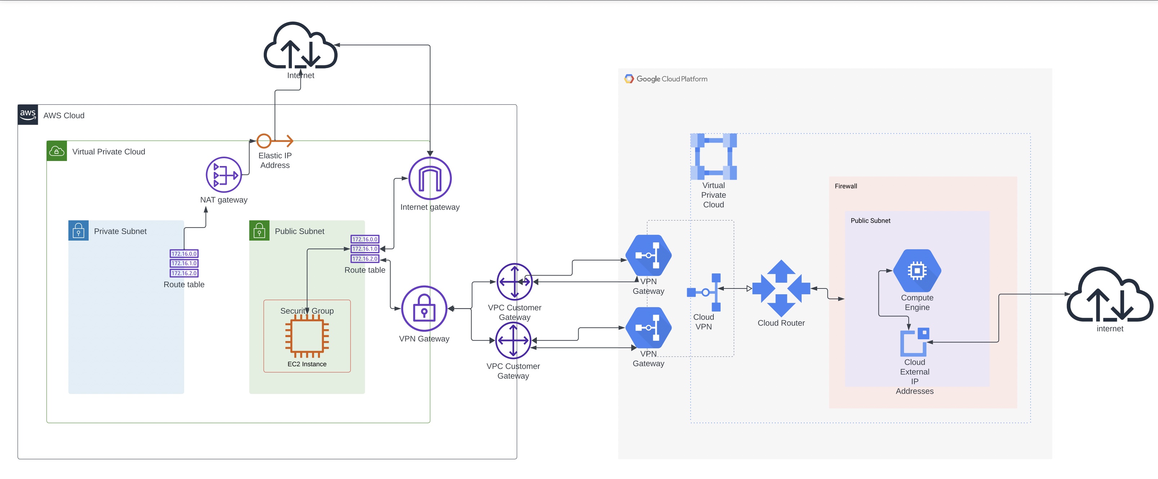Viewport: 1158px width, 479px height.
Task: Select the Internet gateway icon
Action: tap(430, 178)
